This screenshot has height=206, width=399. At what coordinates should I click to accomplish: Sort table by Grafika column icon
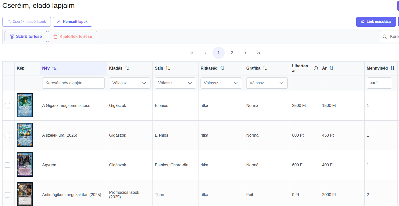point(265,68)
